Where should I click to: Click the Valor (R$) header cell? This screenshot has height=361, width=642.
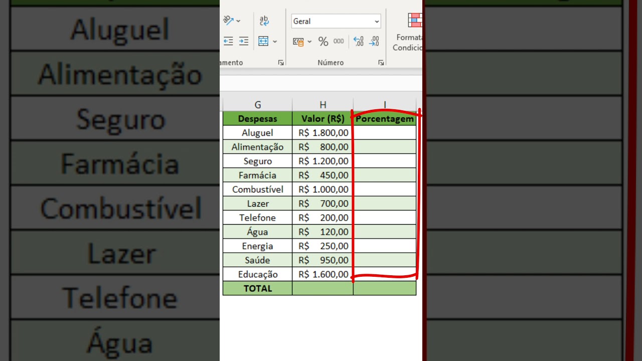click(x=323, y=119)
